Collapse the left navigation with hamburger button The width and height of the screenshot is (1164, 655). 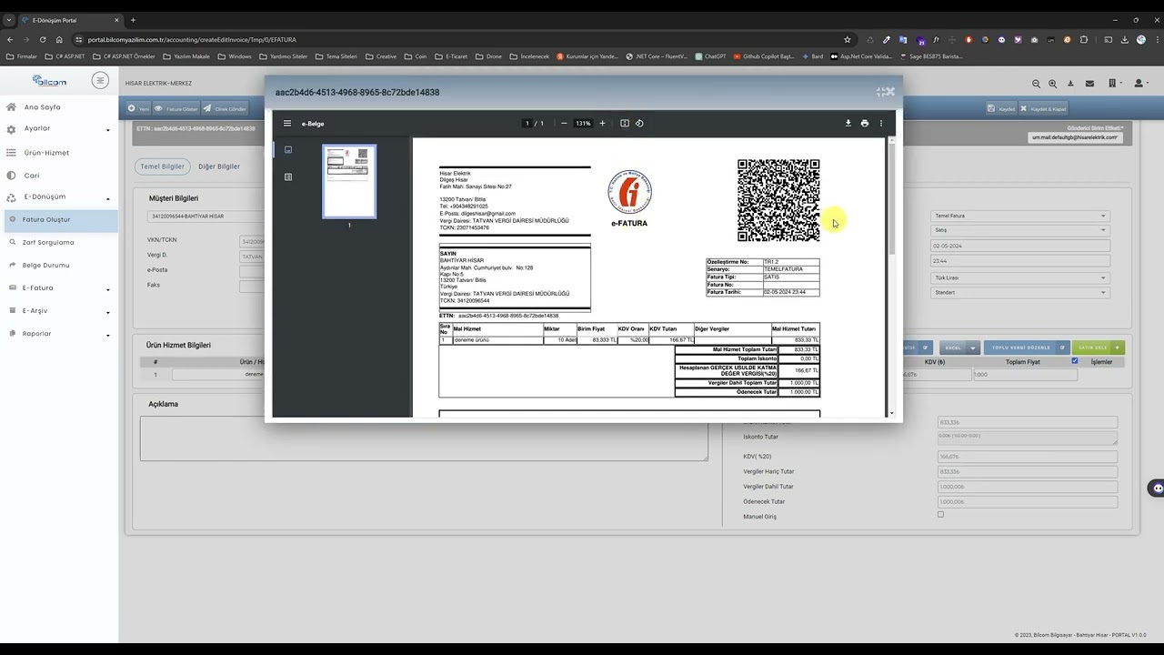(100, 81)
